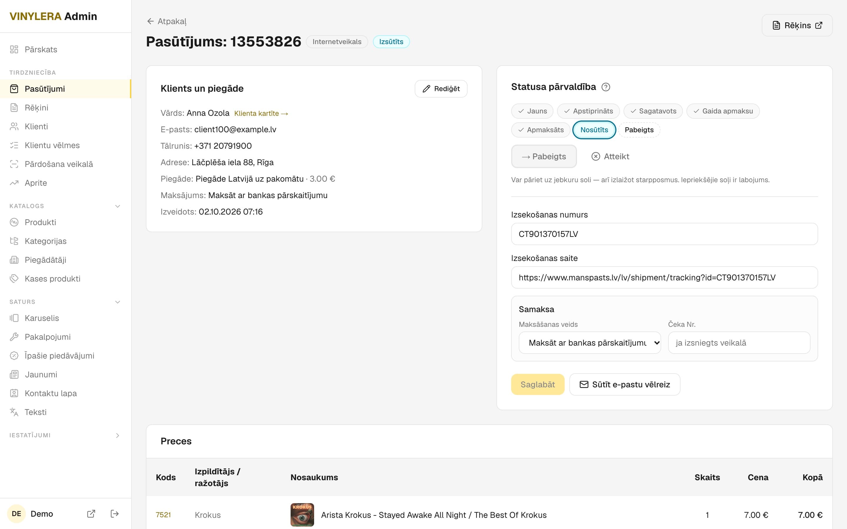847x529 pixels.
Task: Click the Aprite trending icon
Action: pyautogui.click(x=14, y=183)
